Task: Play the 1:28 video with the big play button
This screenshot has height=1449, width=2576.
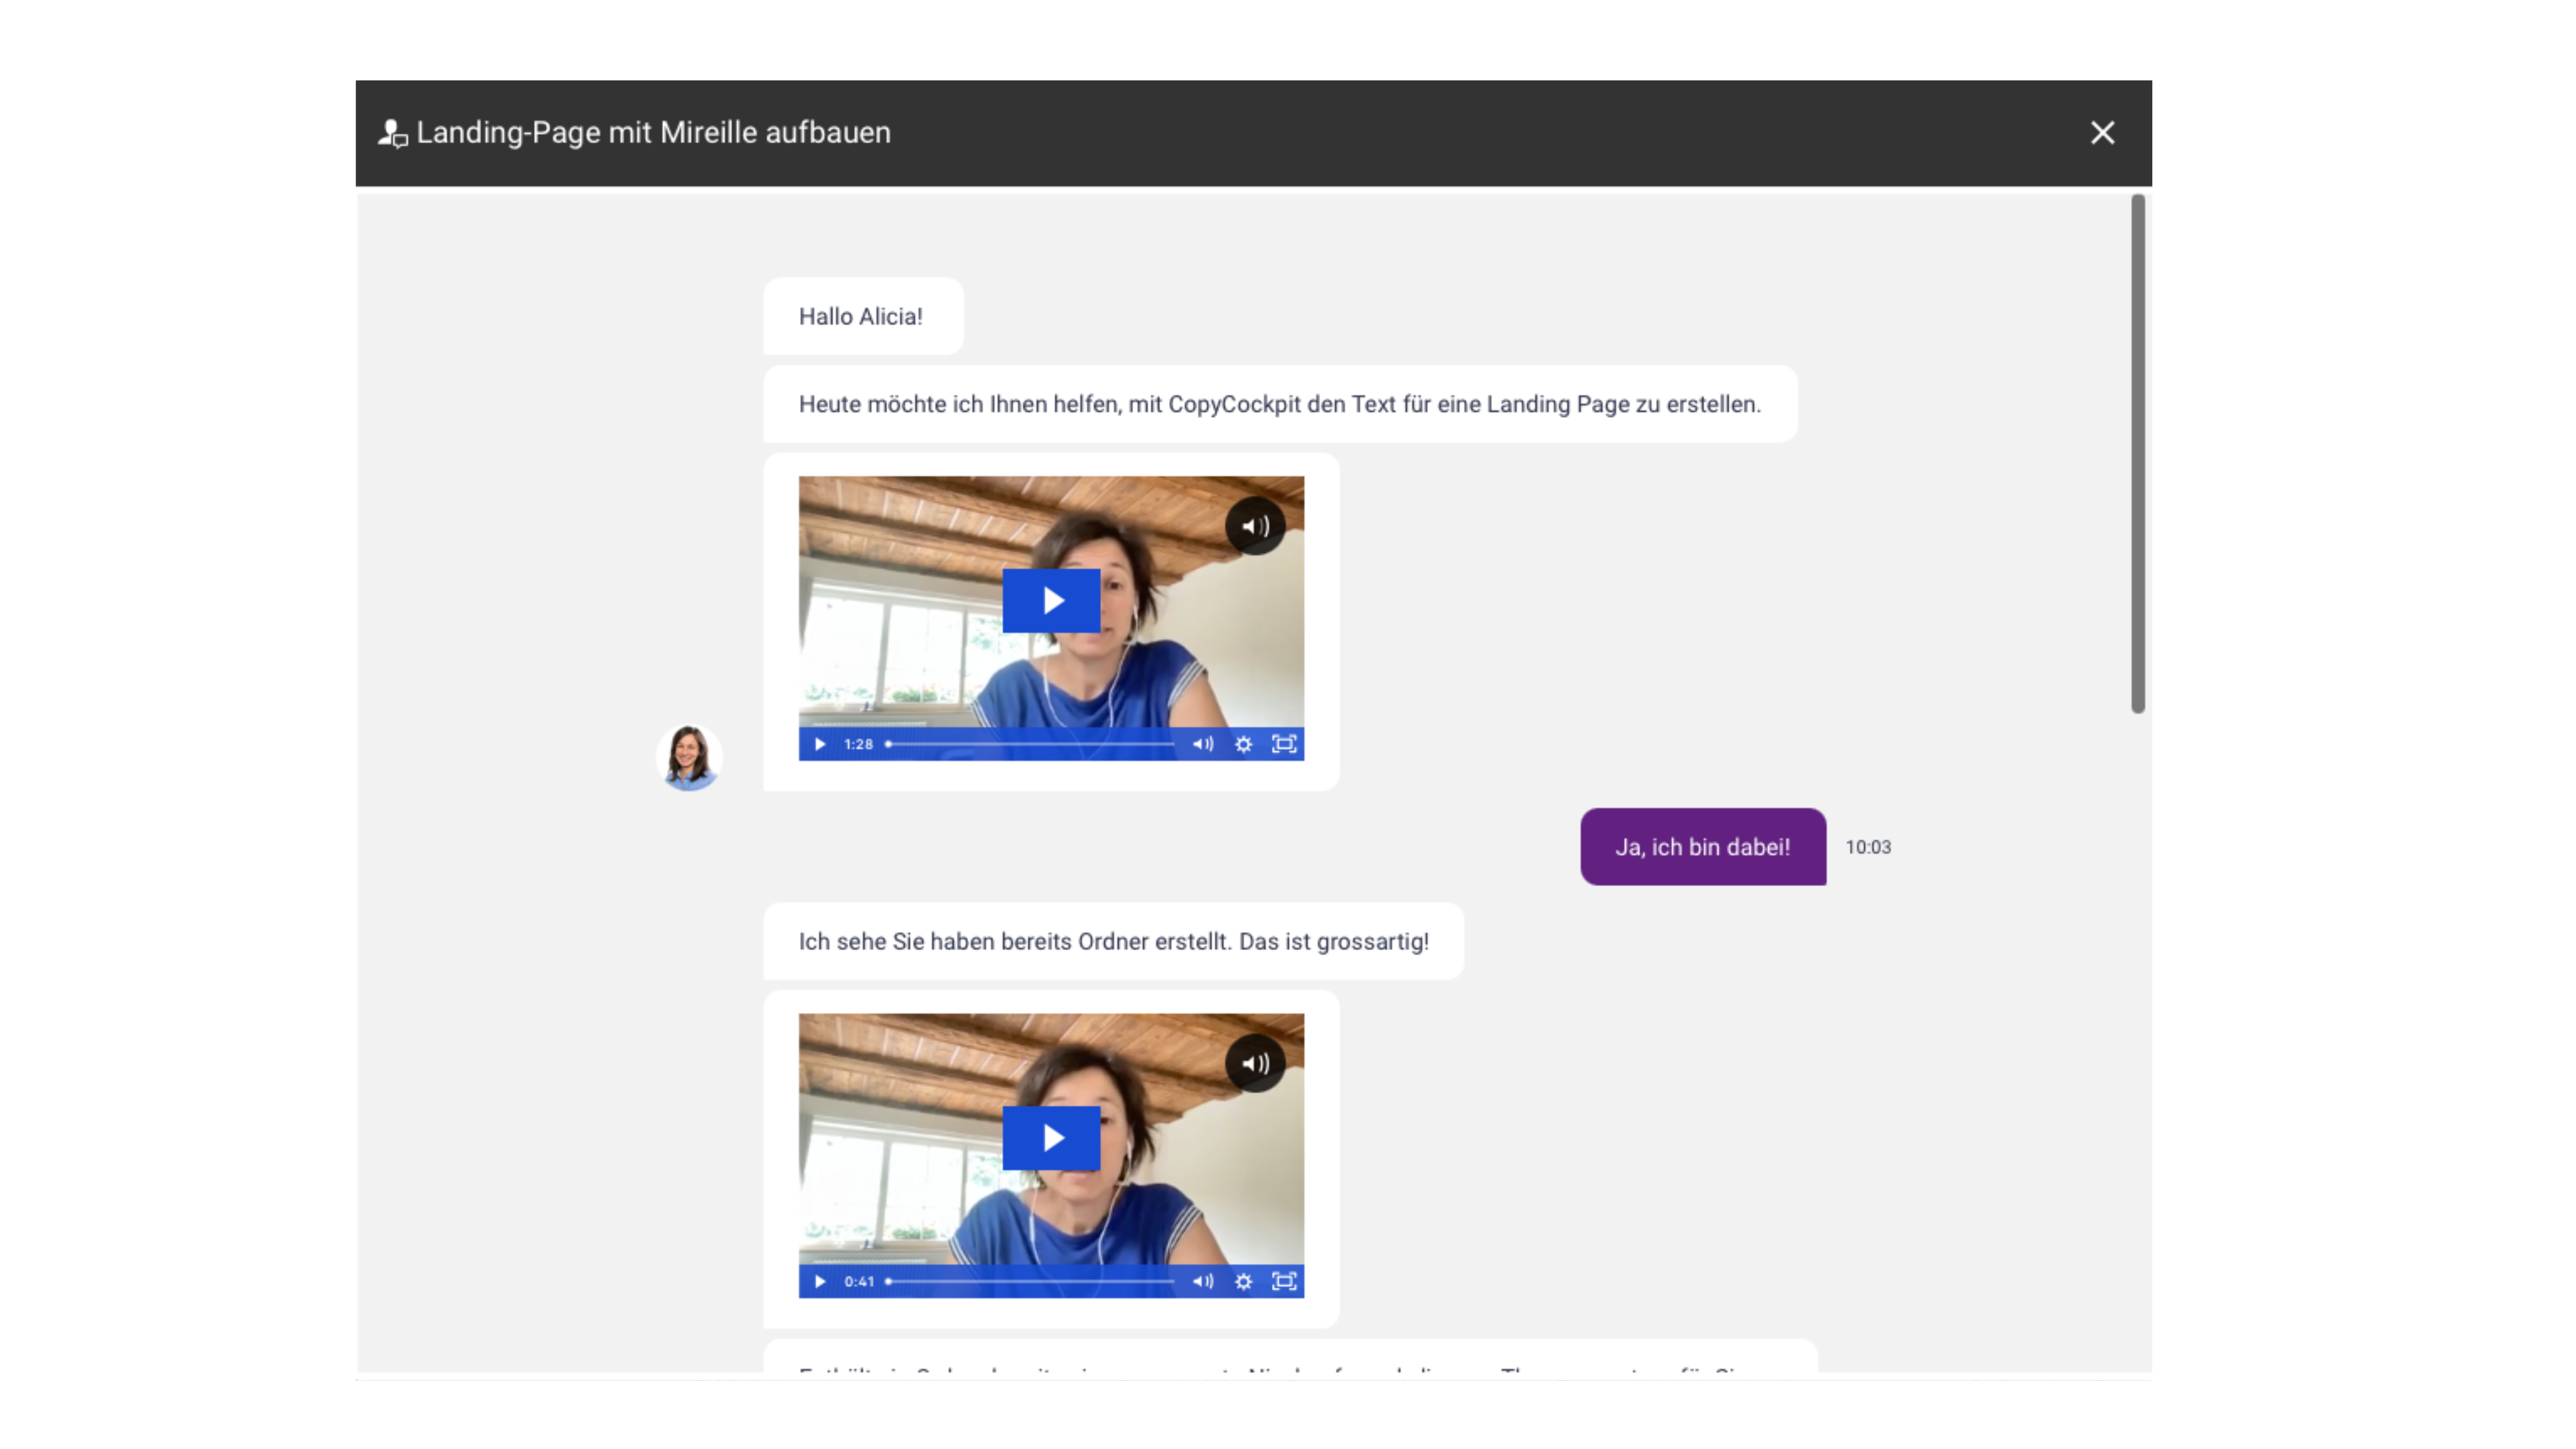Action: (x=1051, y=600)
